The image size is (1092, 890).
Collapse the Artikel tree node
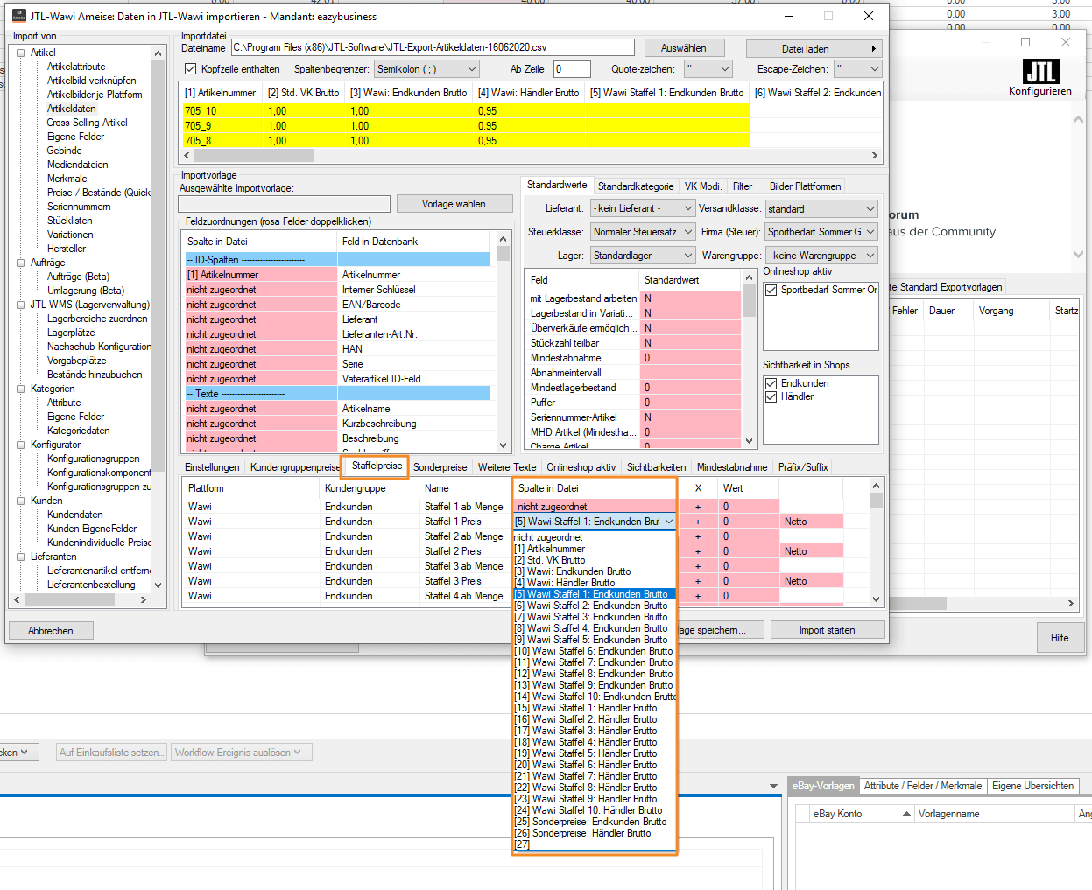click(x=21, y=53)
